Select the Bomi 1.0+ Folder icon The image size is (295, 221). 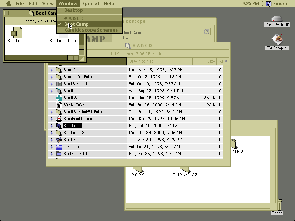(59, 77)
